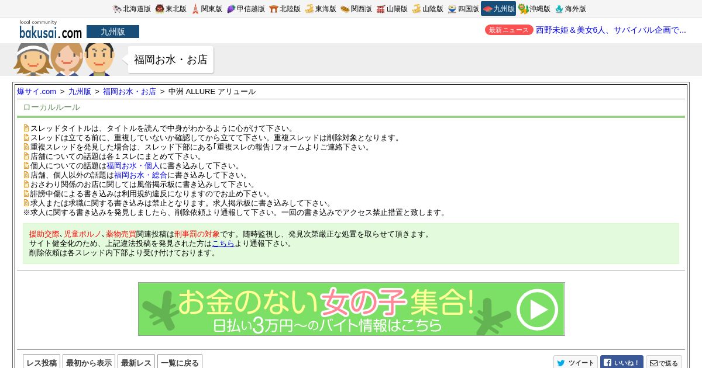702x368 pixels.
Task: Click the こちら report link
Action: pos(223,244)
